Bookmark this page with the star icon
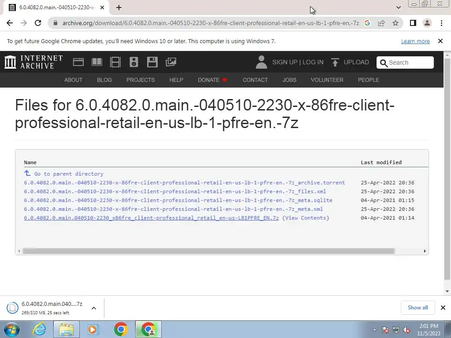This screenshot has height=338, width=451. point(396,23)
